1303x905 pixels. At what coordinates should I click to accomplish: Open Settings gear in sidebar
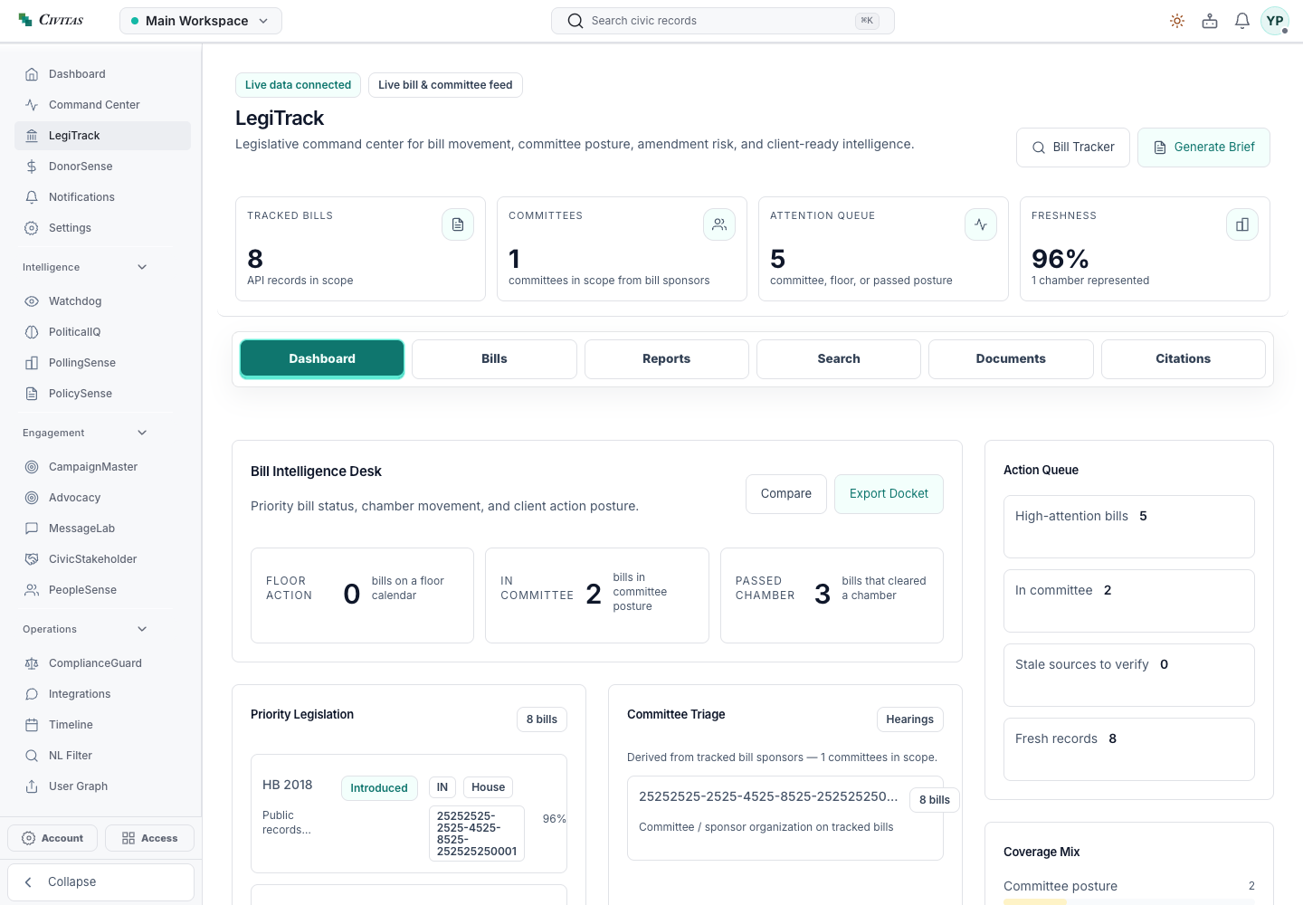(x=32, y=228)
